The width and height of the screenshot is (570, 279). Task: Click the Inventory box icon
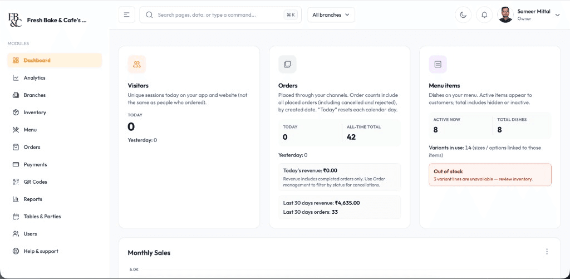[16, 112]
